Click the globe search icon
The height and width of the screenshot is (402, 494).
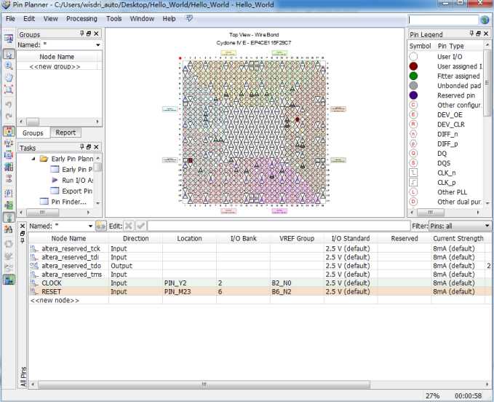485,20
